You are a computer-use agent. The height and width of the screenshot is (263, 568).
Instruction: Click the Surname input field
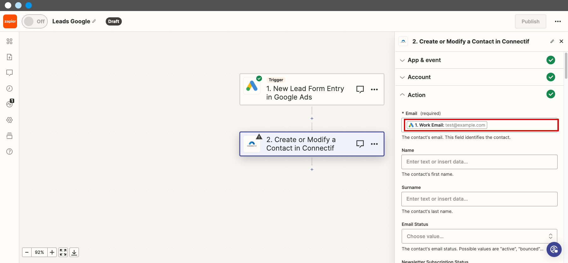pos(479,199)
